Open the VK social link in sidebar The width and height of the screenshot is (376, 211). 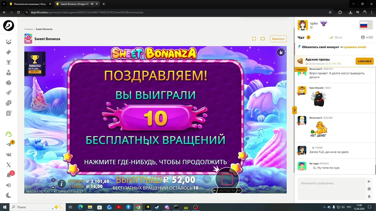(9, 155)
